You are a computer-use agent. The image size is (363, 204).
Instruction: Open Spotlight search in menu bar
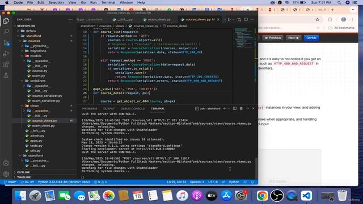tap(339, 2)
